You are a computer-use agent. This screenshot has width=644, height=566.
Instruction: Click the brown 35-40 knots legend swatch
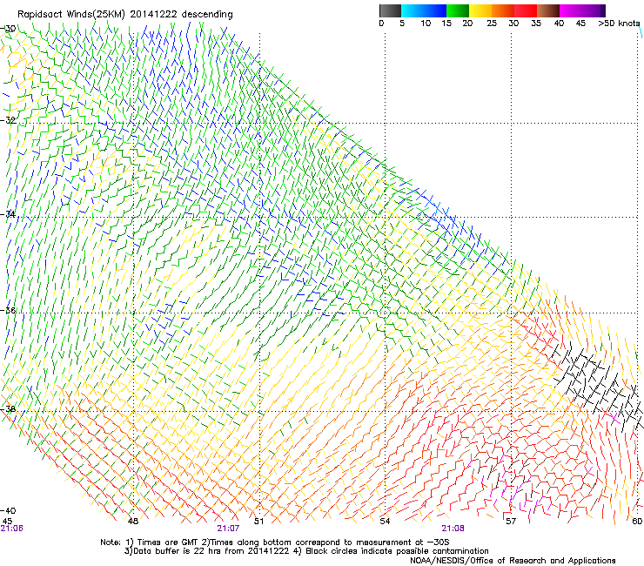point(548,10)
